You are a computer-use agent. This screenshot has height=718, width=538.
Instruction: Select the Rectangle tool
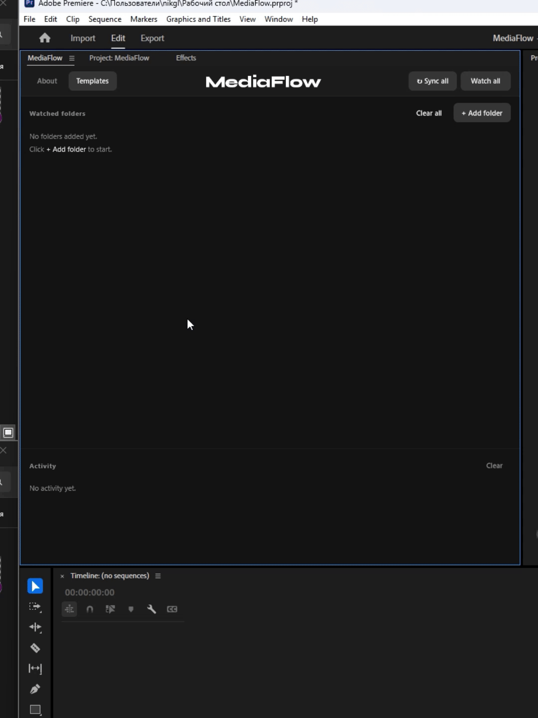click(x=35, y=710)
